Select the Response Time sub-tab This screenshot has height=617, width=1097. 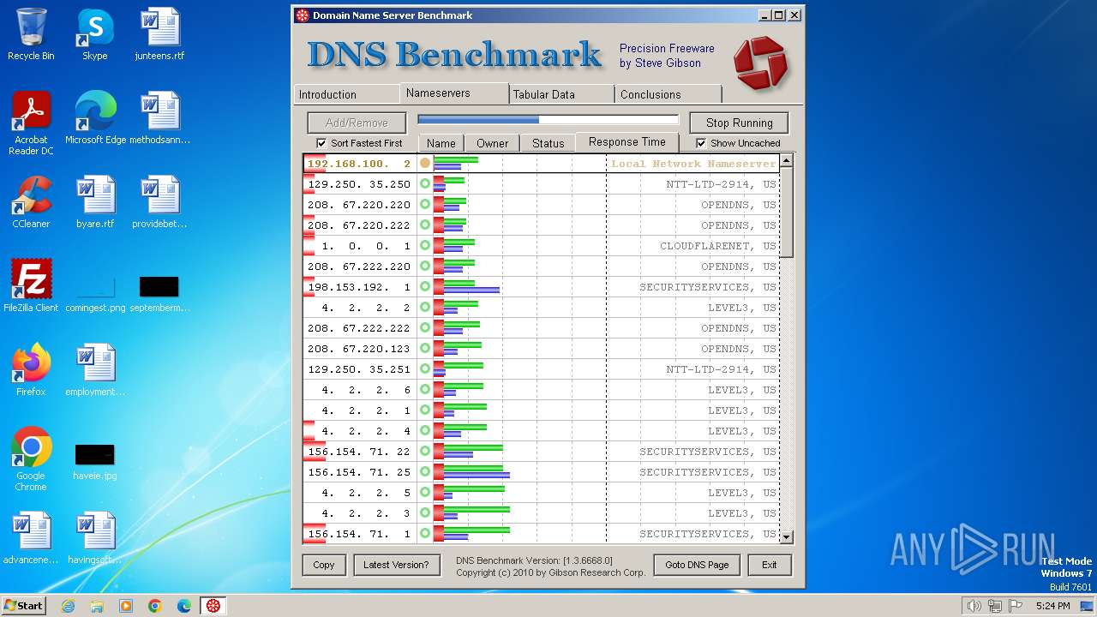tap(627, 142)
